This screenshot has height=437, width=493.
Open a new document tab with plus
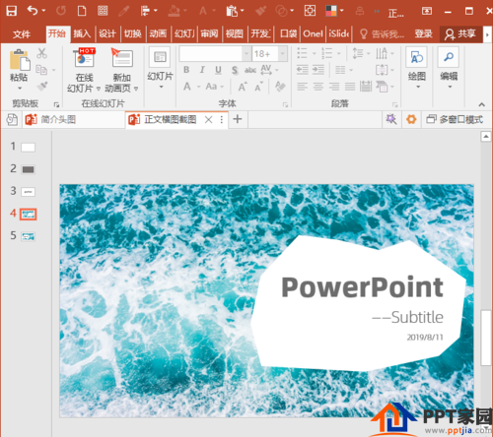(238, 119)
